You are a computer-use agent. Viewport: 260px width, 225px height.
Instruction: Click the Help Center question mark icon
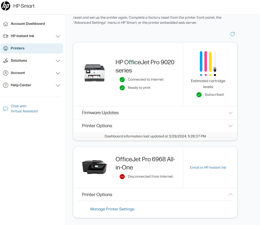6,85
